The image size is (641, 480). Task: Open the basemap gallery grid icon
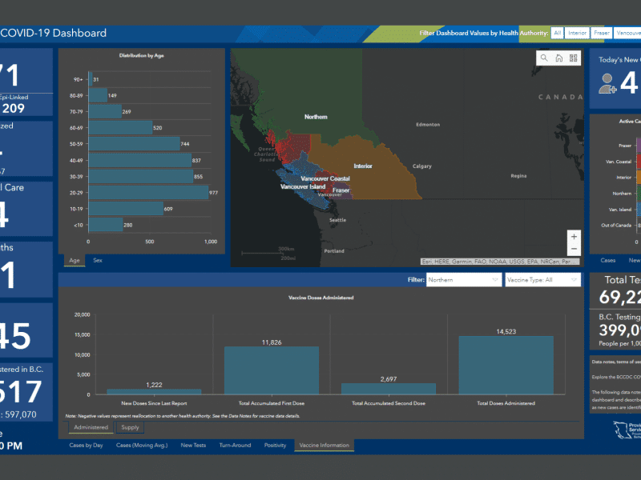[x=574, y=58]
